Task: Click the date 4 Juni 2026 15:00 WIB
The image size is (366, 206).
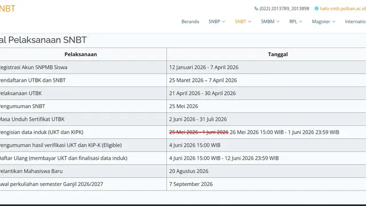Action: click(194, 145)
